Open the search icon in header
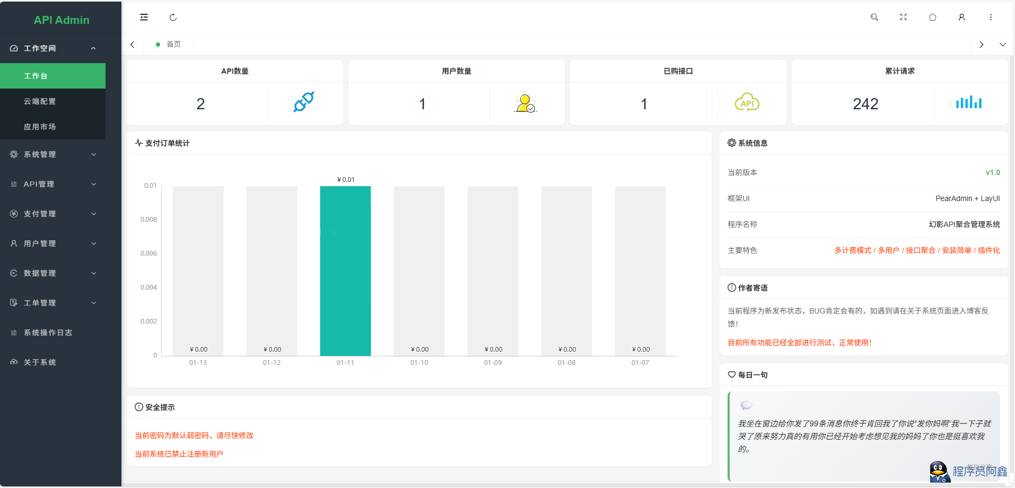Viewport: 1015px width, 488px height. pyautogui.click(x=874, y=18)
